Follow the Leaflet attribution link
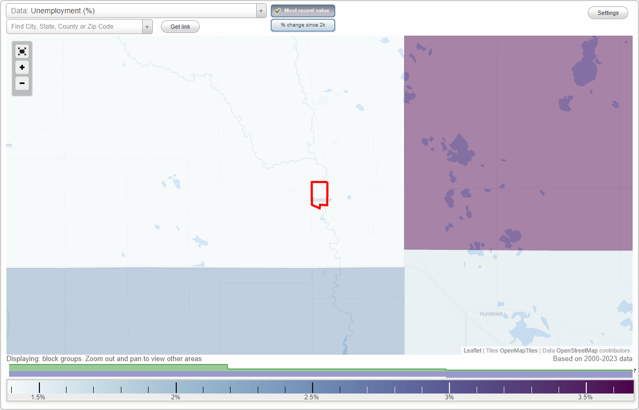Image resolution: width=639 pixels, height=410 pixels. tap(472, 350)
